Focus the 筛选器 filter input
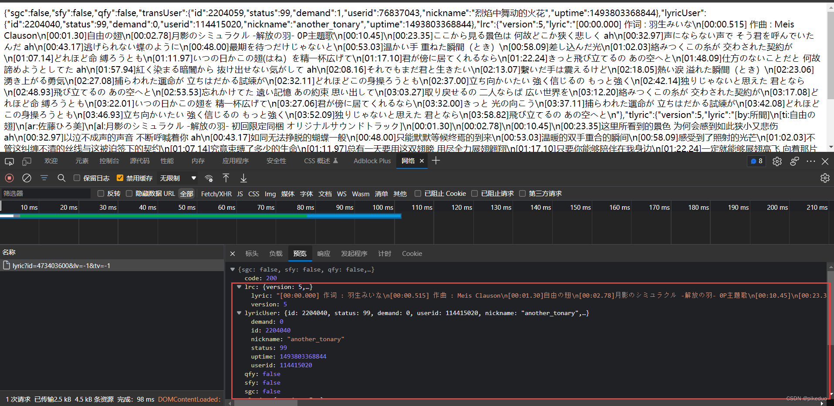The image size is (834, 406). (x=46, y=194)
